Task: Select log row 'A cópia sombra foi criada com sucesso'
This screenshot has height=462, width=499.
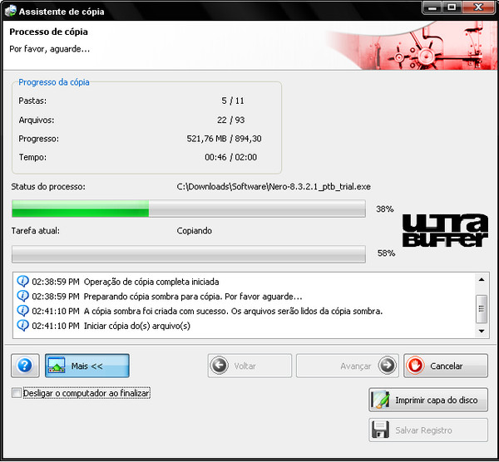Action: 245,311
